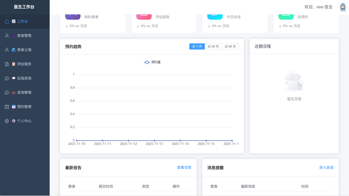Click the chart data point above 2025-11-14

180,140
